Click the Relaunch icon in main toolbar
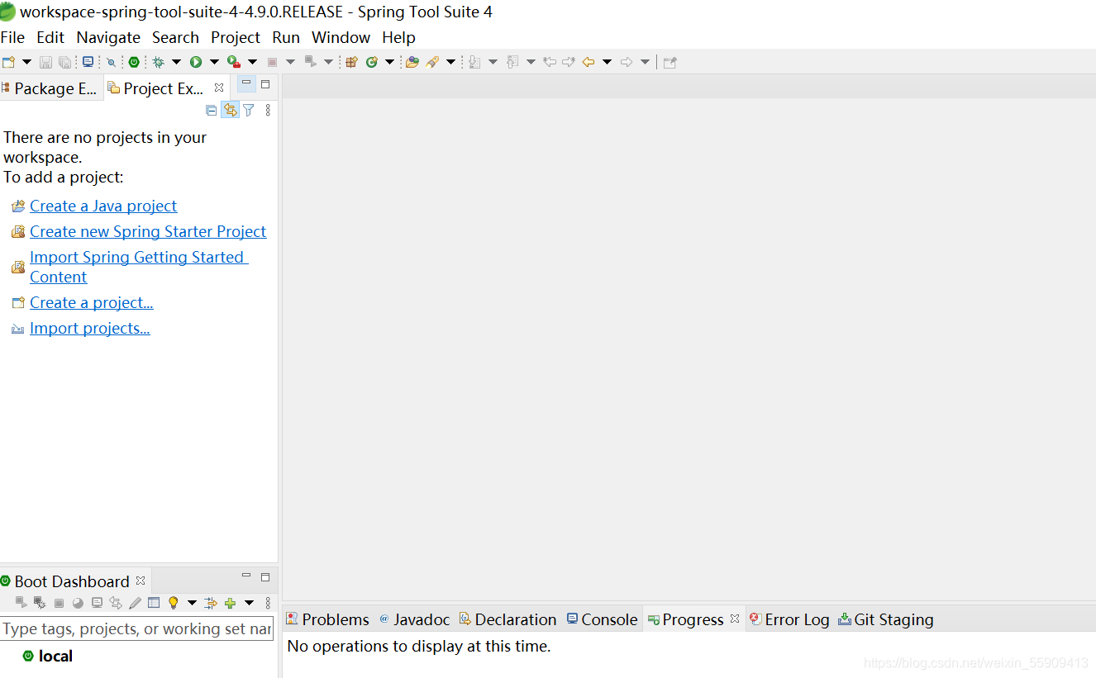The height and width of the screenshot is (678, 1096). [x=310, y=62]
